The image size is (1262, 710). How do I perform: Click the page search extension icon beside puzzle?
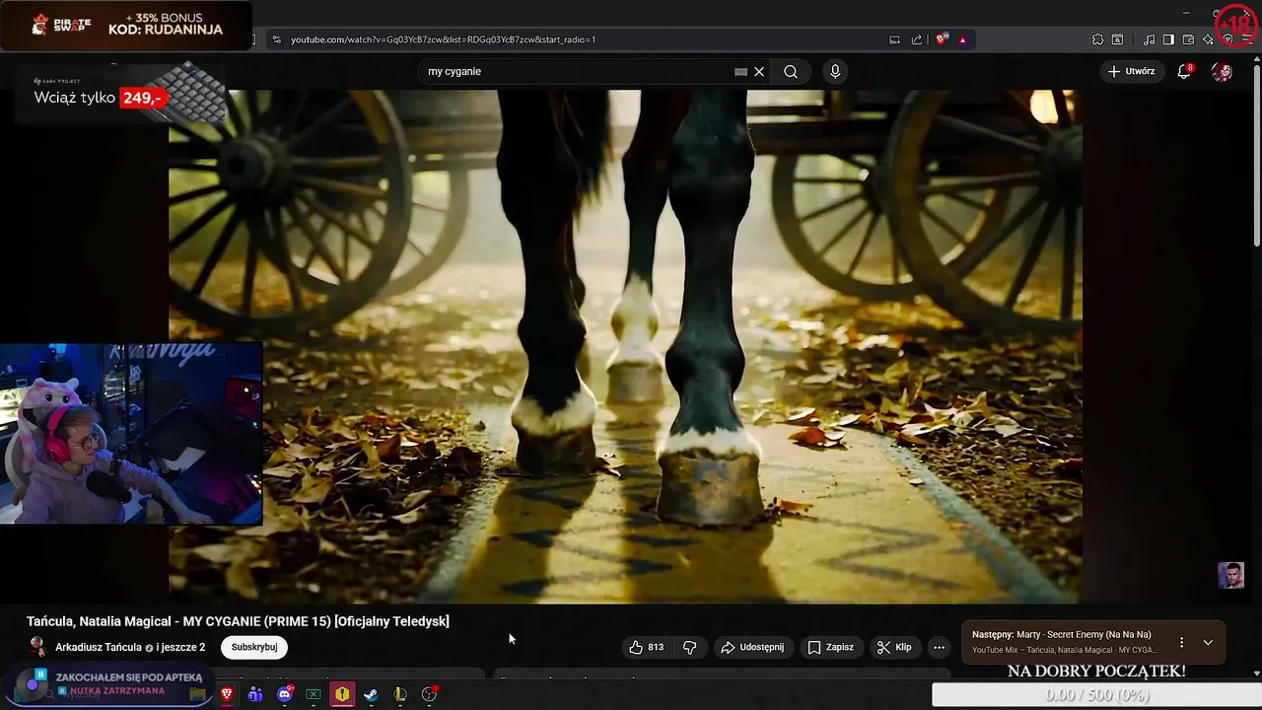[x=1117, y=39]
